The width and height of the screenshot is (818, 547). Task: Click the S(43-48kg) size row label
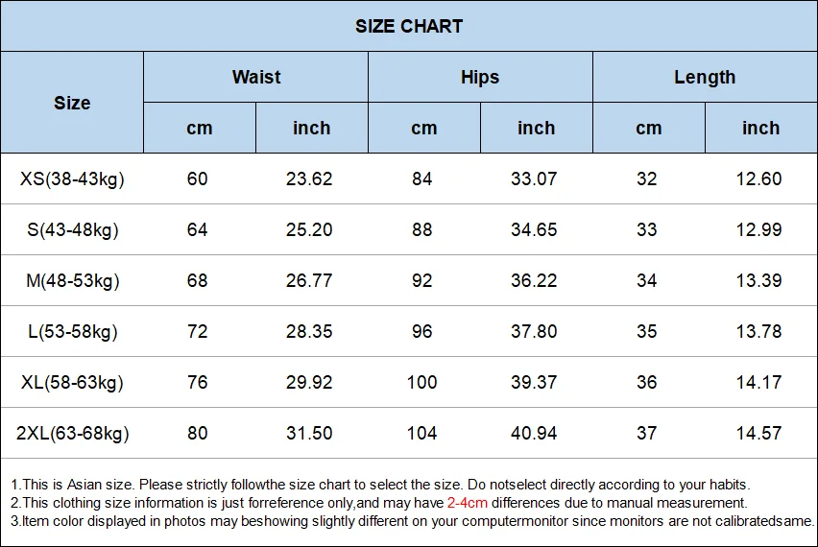tap(73, 229)
